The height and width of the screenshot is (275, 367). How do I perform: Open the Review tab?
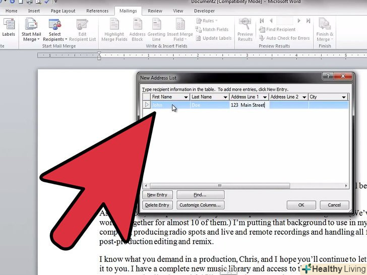tap(155, 11)
